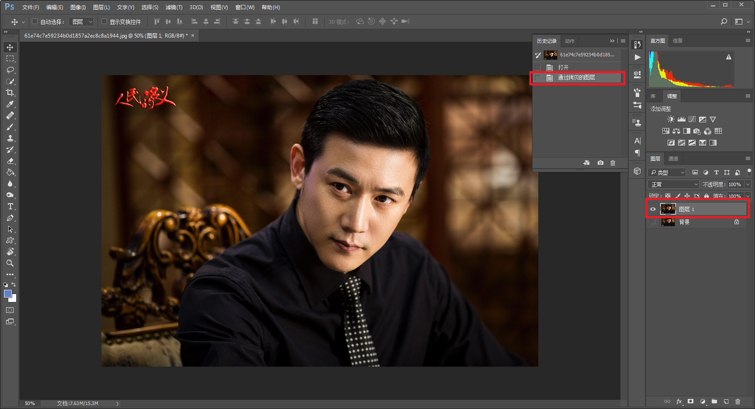Open Auto-Select 图层 dropdown
The image size is (755, 409).
(x=82, y=21)
